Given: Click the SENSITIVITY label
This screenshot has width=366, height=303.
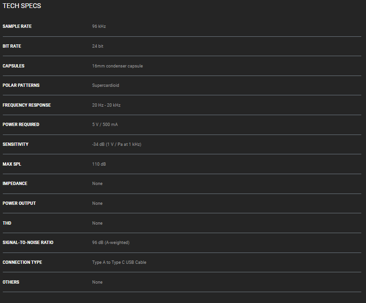Looking at the screenshot, I should coord(16,144).
